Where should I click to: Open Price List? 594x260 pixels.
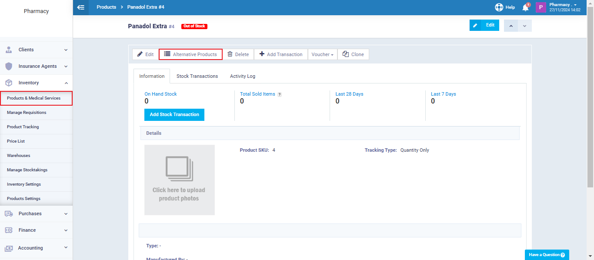[36, 141]
